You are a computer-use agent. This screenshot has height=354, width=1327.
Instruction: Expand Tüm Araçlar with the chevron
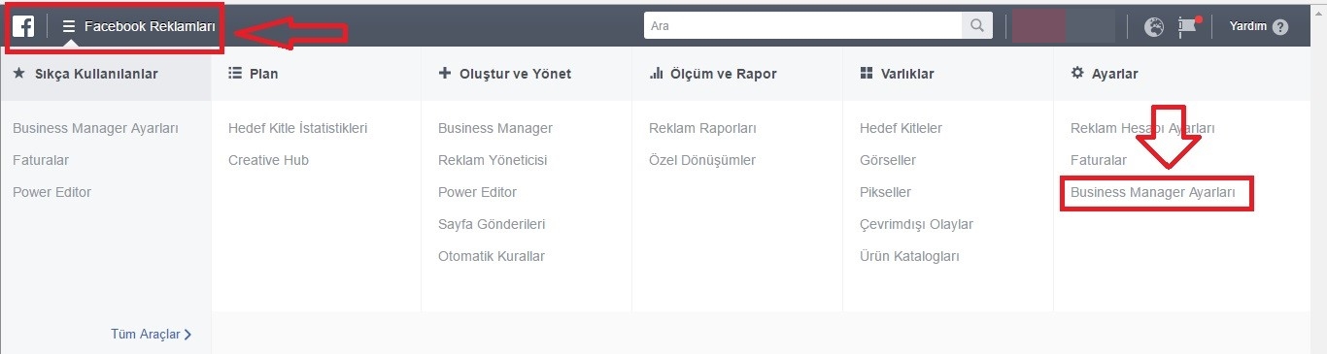[152, 334]
